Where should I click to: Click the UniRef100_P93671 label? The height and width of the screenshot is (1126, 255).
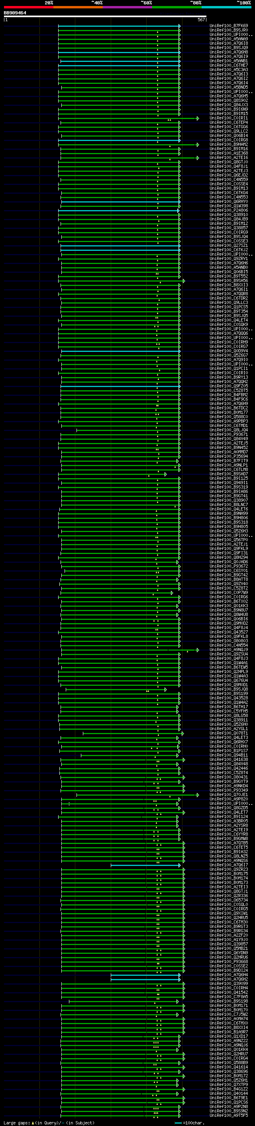tap(229, 434)
